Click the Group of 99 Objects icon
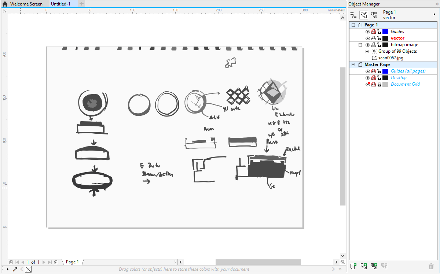Viewport: 440px width, 274px height. [x=374, y=51]
